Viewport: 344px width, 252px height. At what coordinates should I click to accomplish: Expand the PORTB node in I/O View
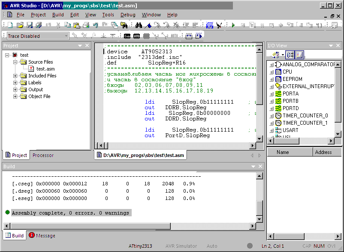[x=272, y=101]
